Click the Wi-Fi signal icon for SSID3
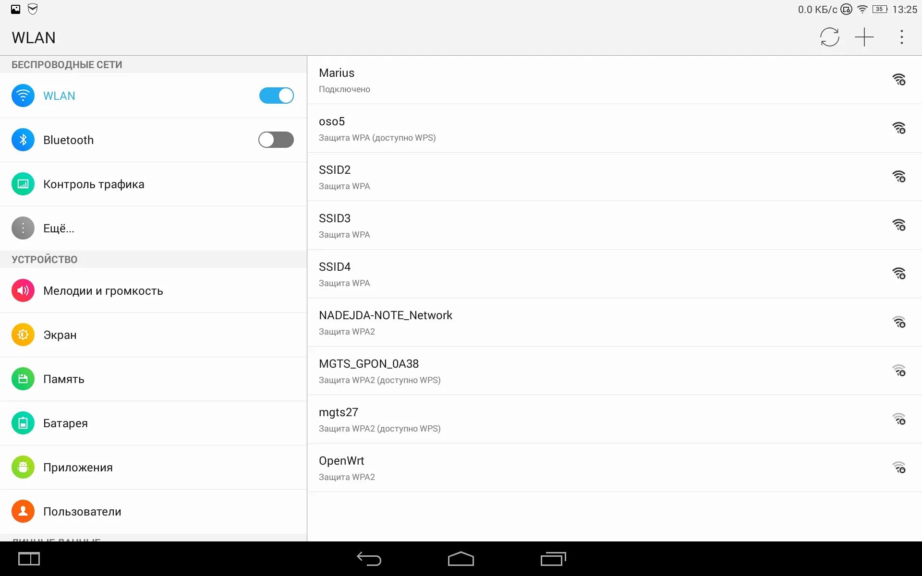Screen dimensions: 922x576 pyautogui.click(x=899, y=225)
